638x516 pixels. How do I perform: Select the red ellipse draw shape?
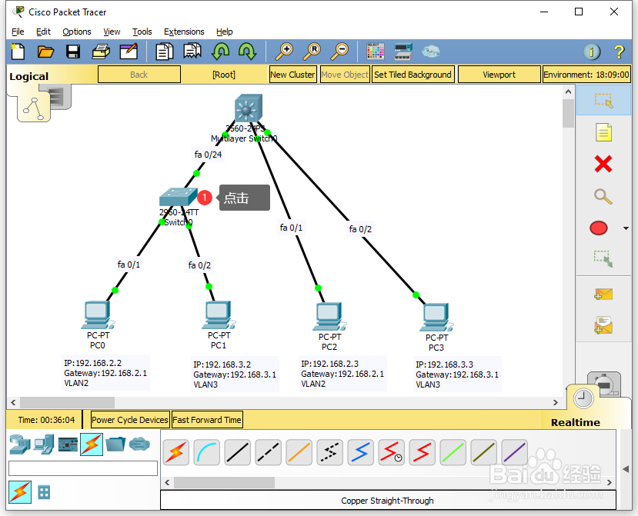(599, 228)
